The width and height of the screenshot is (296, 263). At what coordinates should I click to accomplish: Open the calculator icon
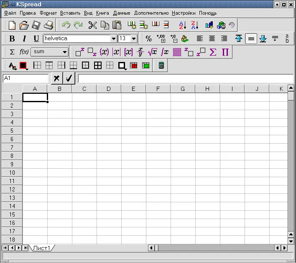(161, 65)
